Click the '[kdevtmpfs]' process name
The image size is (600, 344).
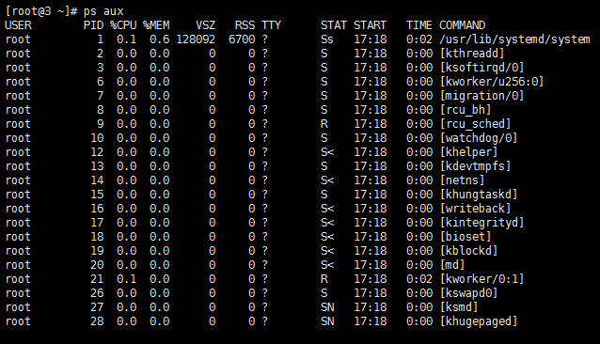pyautogui.click(x=475, y=166)
